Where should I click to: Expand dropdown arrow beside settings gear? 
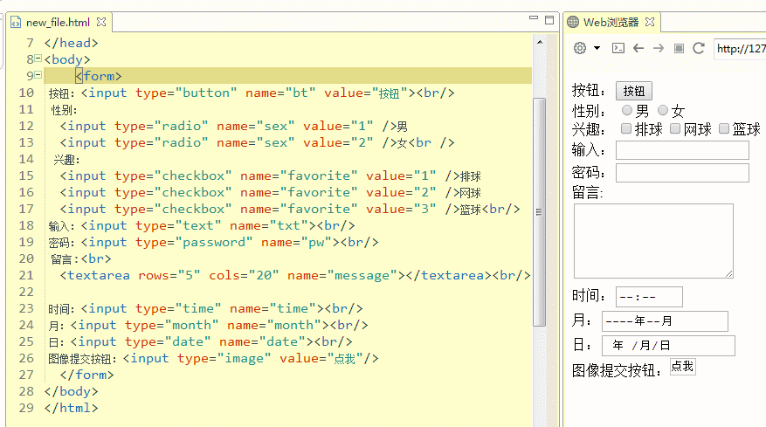(x=597, y=48)
